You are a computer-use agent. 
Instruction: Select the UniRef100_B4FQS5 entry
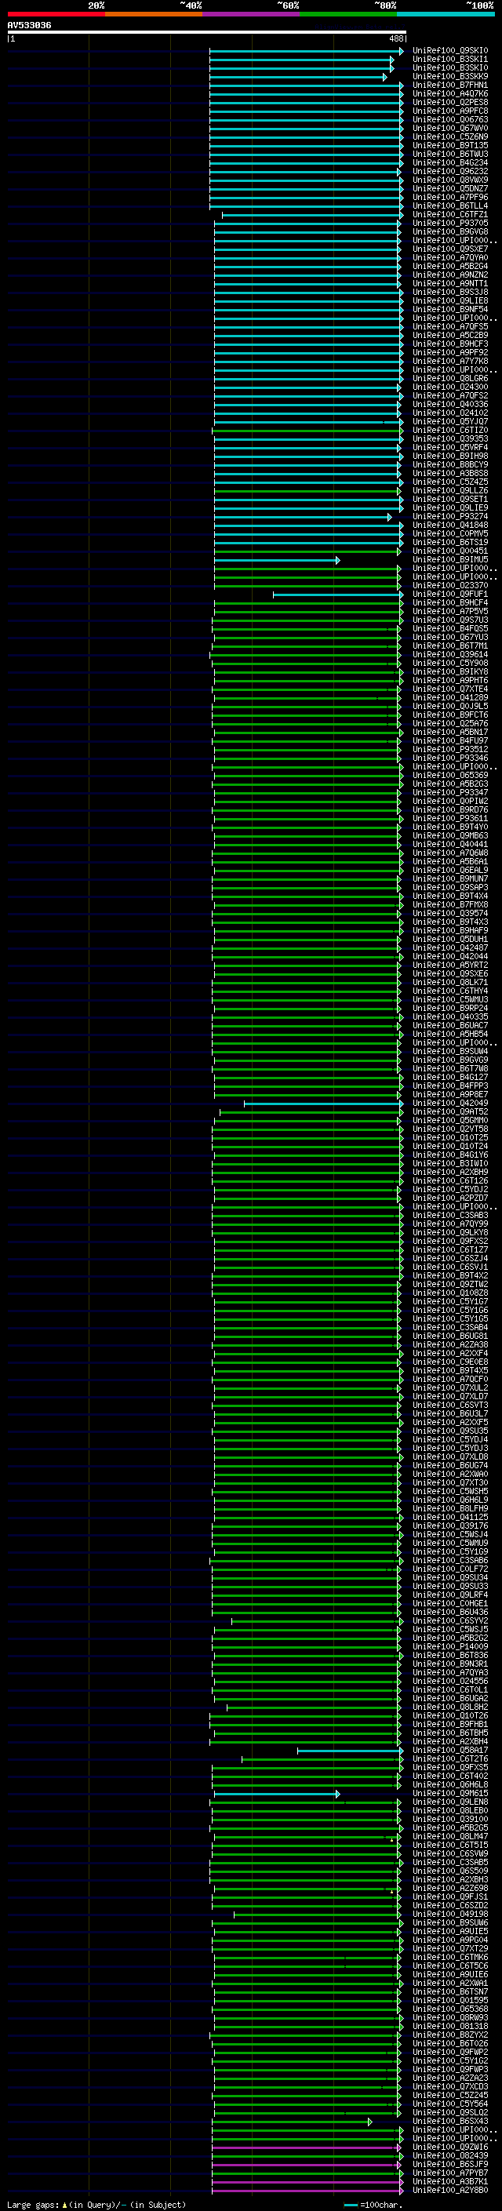pyautogui.click(x=450, y=629)
